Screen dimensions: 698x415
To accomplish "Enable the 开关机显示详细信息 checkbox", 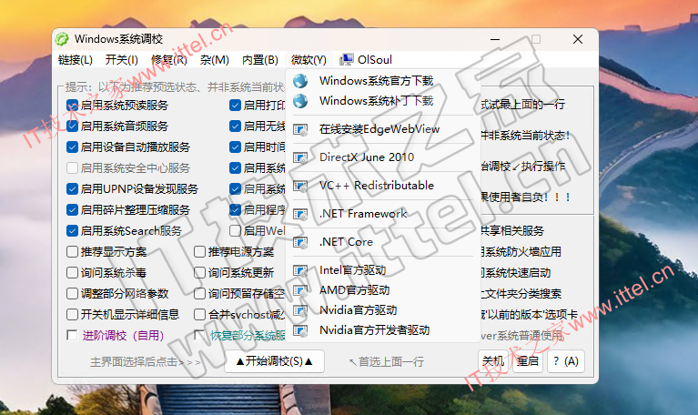I will (73, 315).
